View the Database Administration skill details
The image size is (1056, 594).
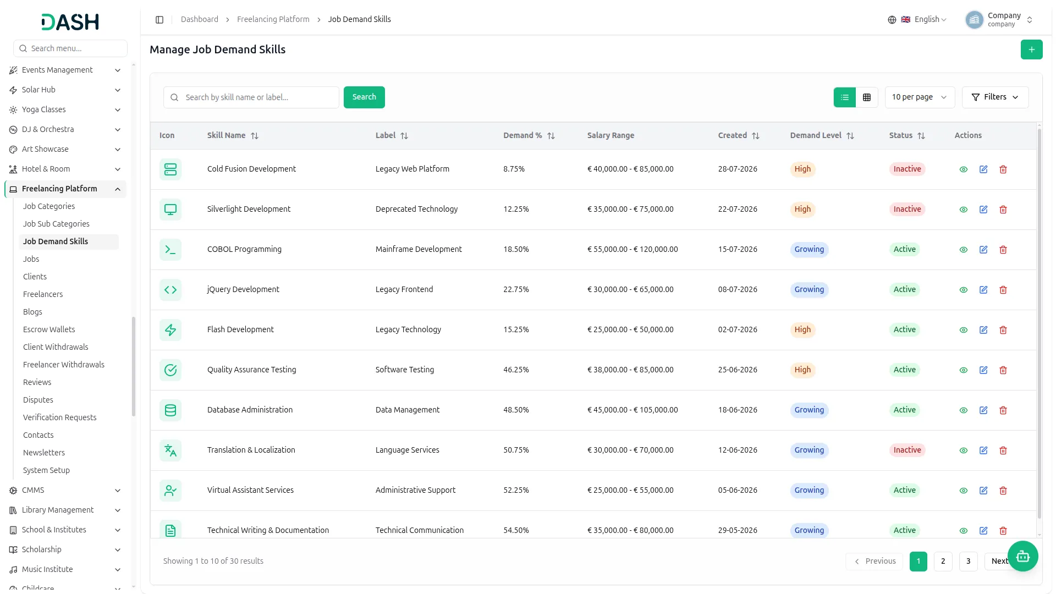[964, 410]
